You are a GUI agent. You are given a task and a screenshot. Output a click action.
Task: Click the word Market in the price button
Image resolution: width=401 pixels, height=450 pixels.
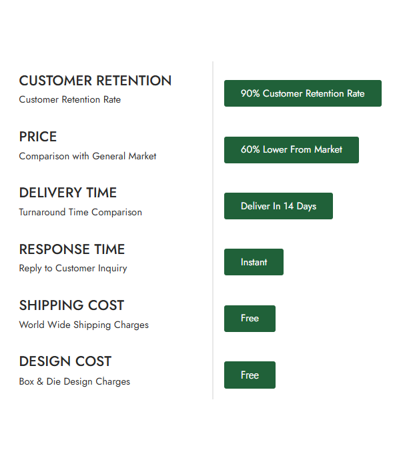pyautogui.click(x=328, y=149)
